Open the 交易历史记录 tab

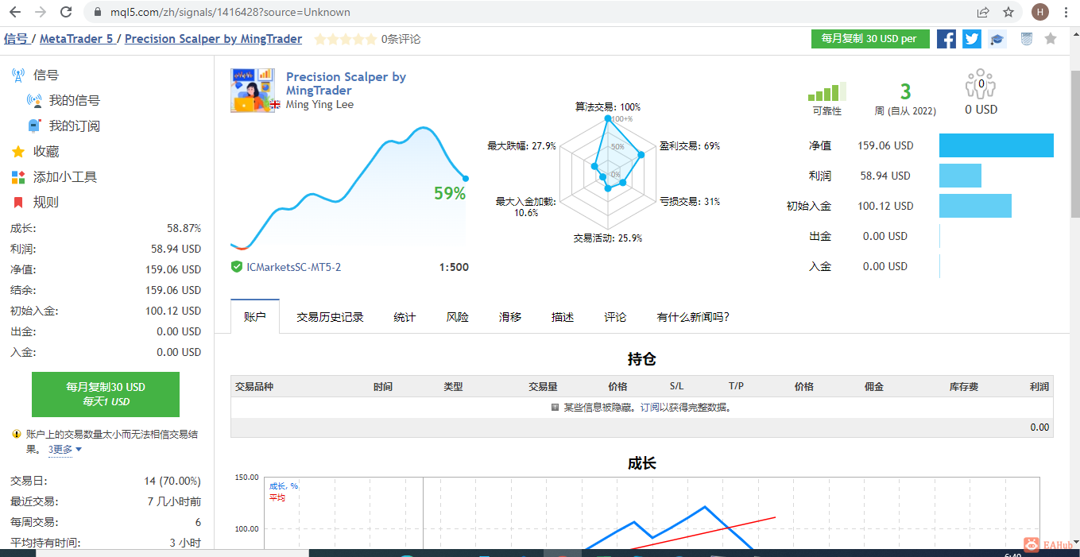tap(330, 317)
